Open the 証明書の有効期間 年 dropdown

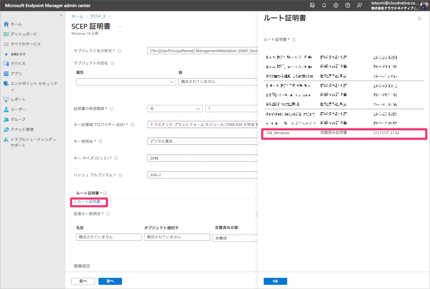point(175,108)
